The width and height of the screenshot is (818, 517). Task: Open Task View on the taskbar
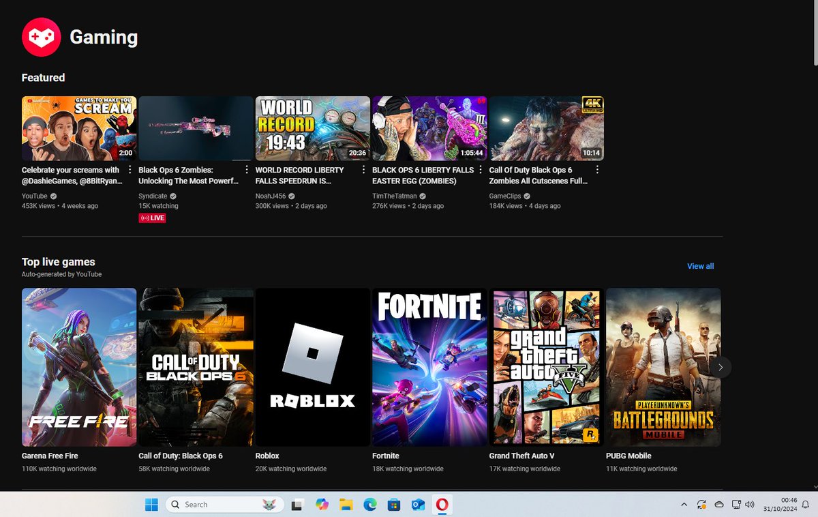click(297, 505)
